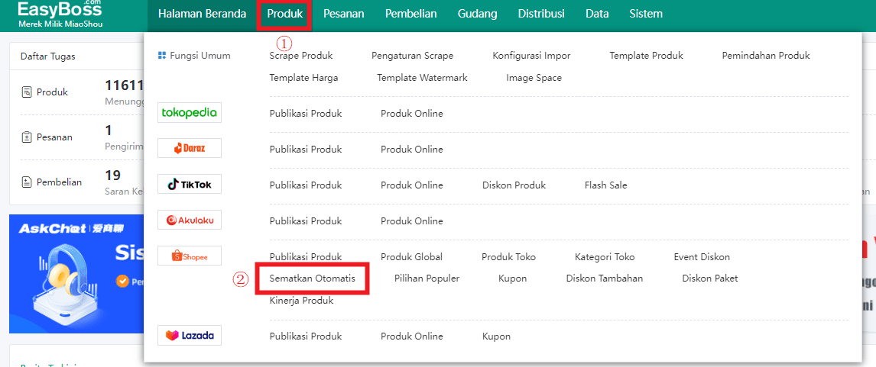Click the TikTok marketplace logo
876x367 pixels.
[189, 185]
